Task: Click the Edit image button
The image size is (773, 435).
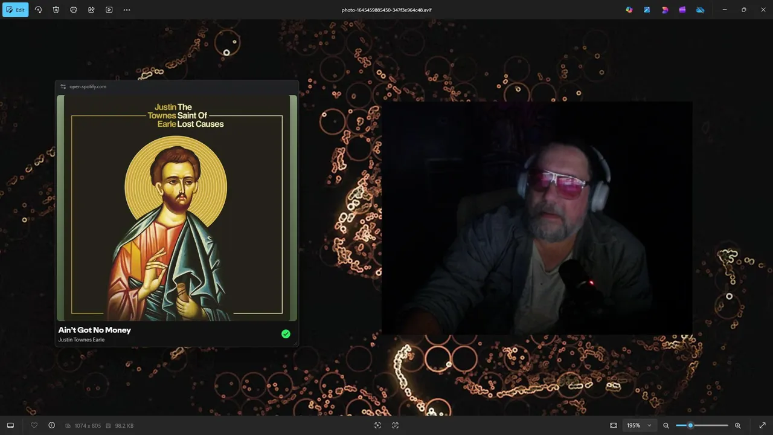Action: click(x=16, y=10)
